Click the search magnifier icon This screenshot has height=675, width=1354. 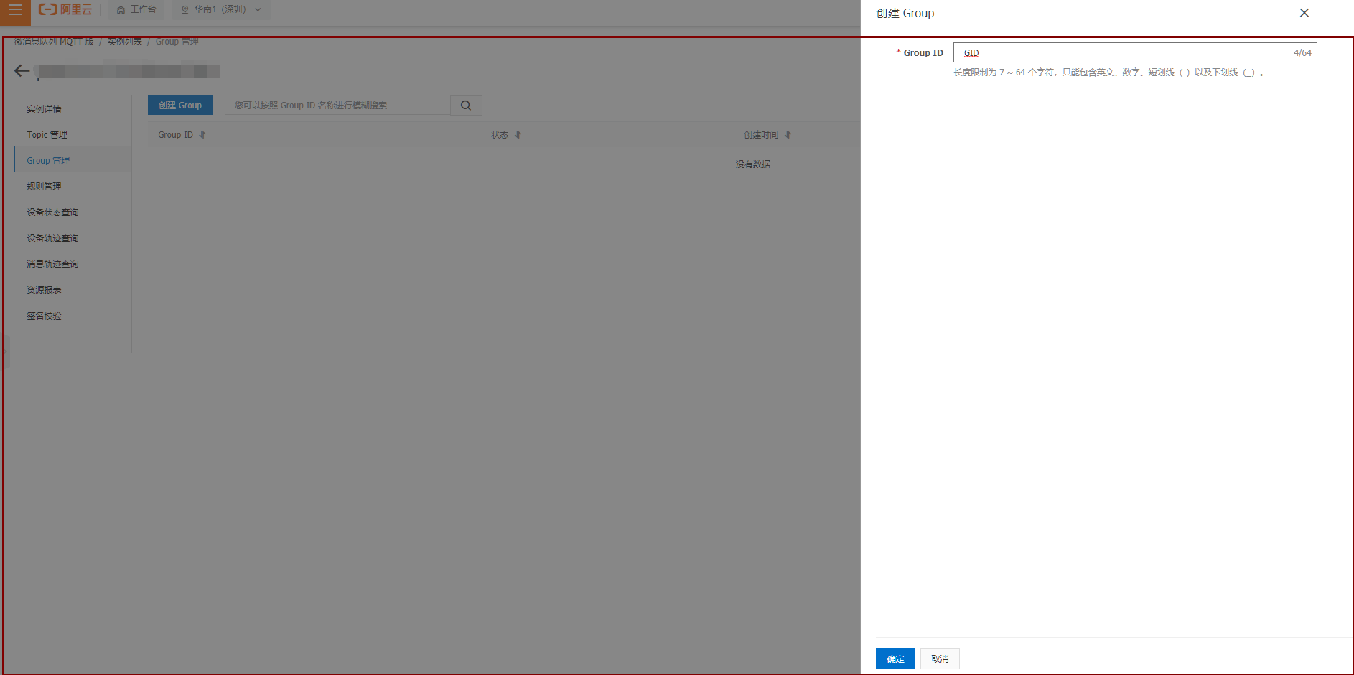pos(466,106)
